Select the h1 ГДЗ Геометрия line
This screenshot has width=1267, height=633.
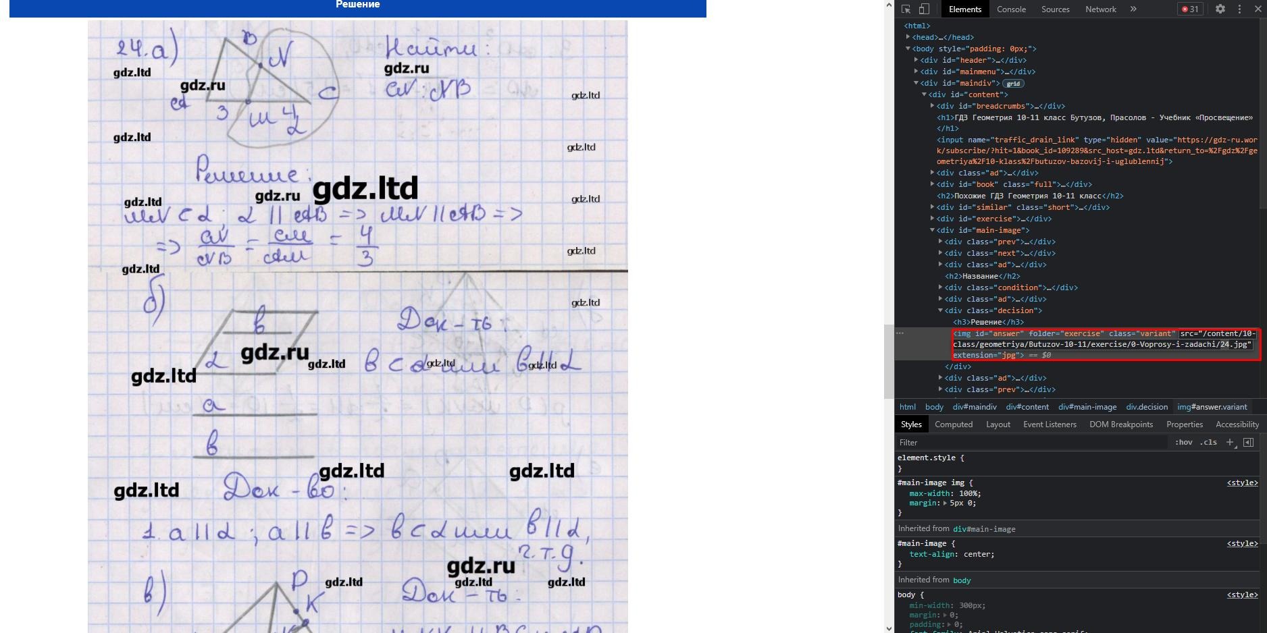pyautogui.click(x=1095, y=123)
